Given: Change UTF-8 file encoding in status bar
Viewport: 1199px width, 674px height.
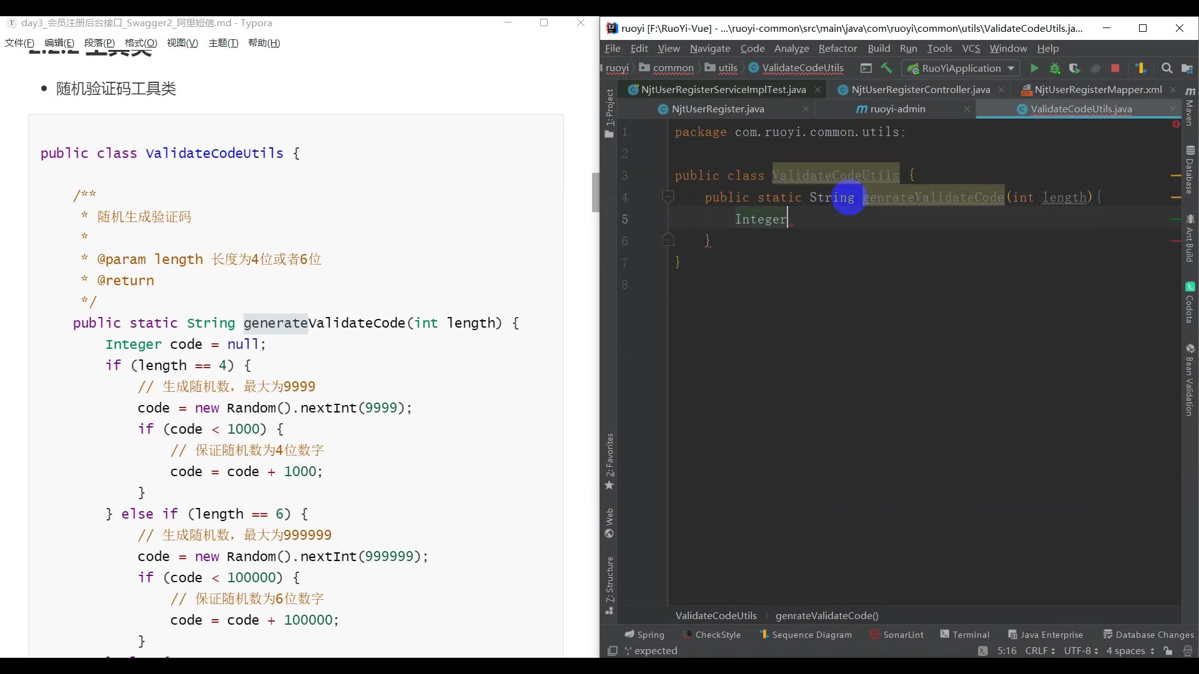Looking at the screenshot, I should 1081,651.
